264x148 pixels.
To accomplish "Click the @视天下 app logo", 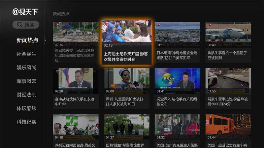I will pos(25,12).
